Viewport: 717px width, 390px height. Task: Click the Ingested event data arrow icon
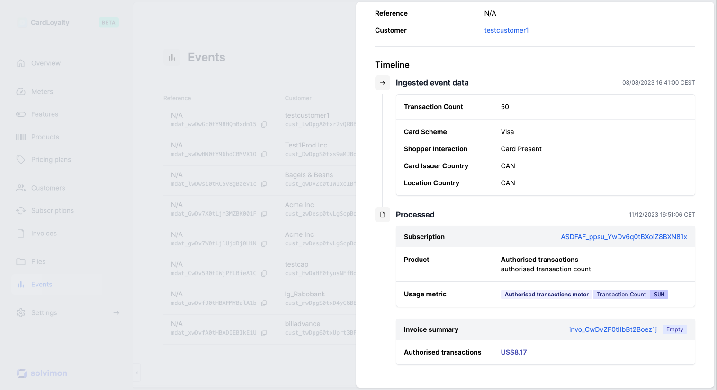click(x=383, y=83)
